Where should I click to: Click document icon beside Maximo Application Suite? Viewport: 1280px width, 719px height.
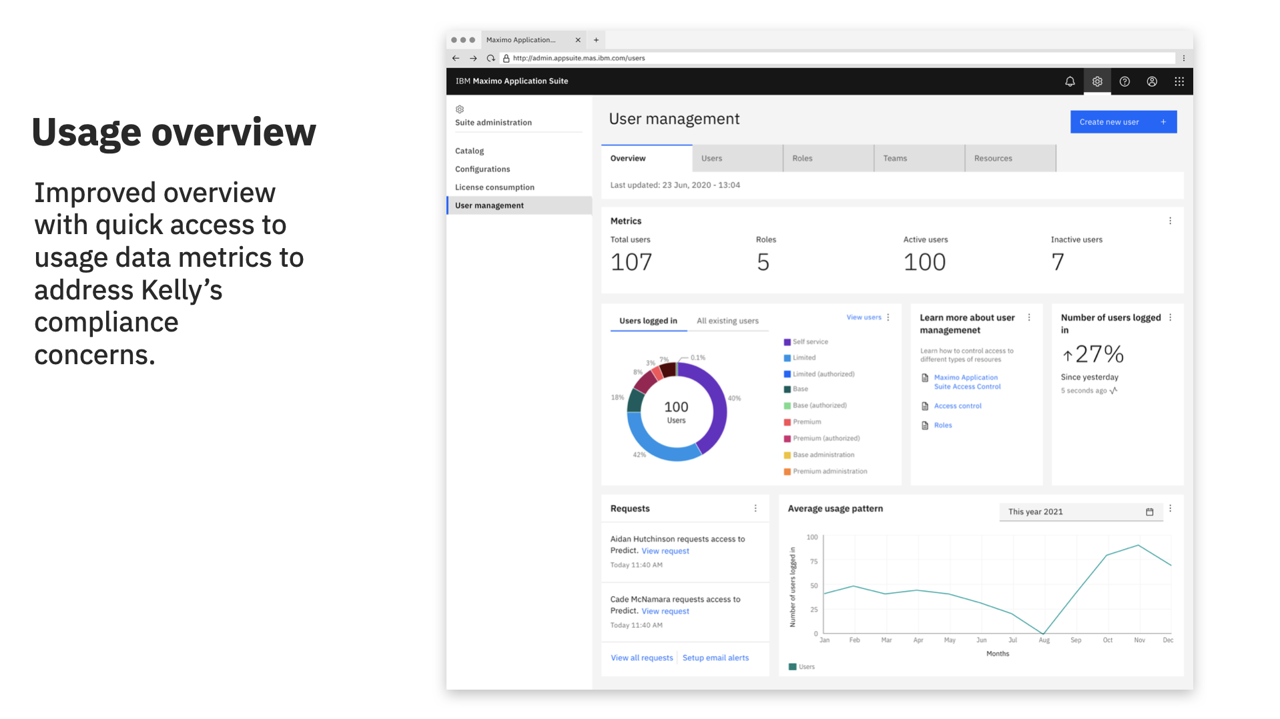pos(925,378)
